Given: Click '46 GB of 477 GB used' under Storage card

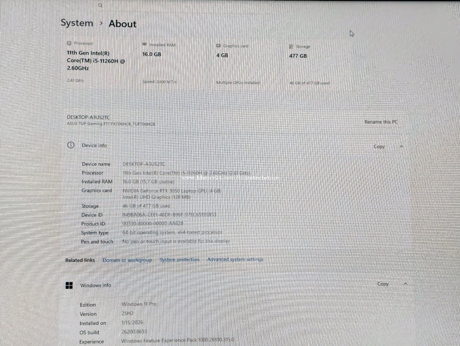Looking at the screenshot, I should tap(309, 83).
